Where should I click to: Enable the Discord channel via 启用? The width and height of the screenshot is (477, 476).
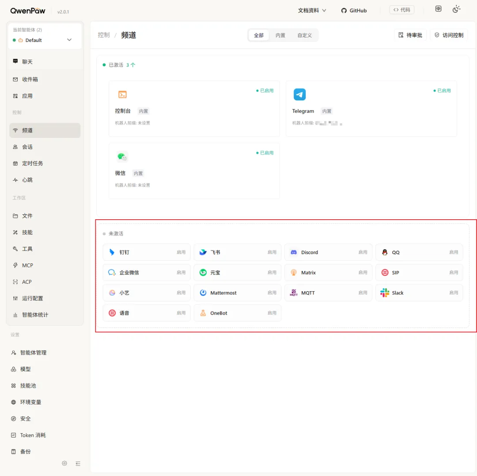coord(363,252)
